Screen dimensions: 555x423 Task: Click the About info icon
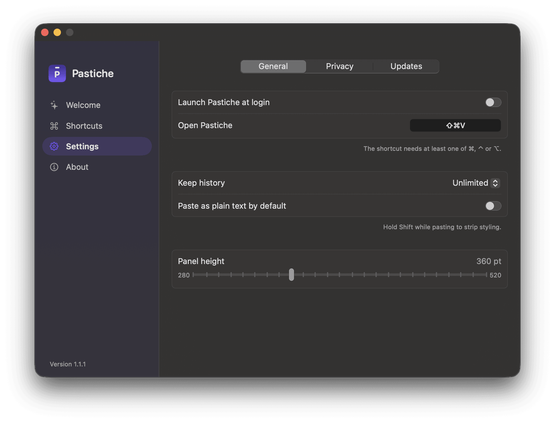pyautogui.click(x=54, y=167)
